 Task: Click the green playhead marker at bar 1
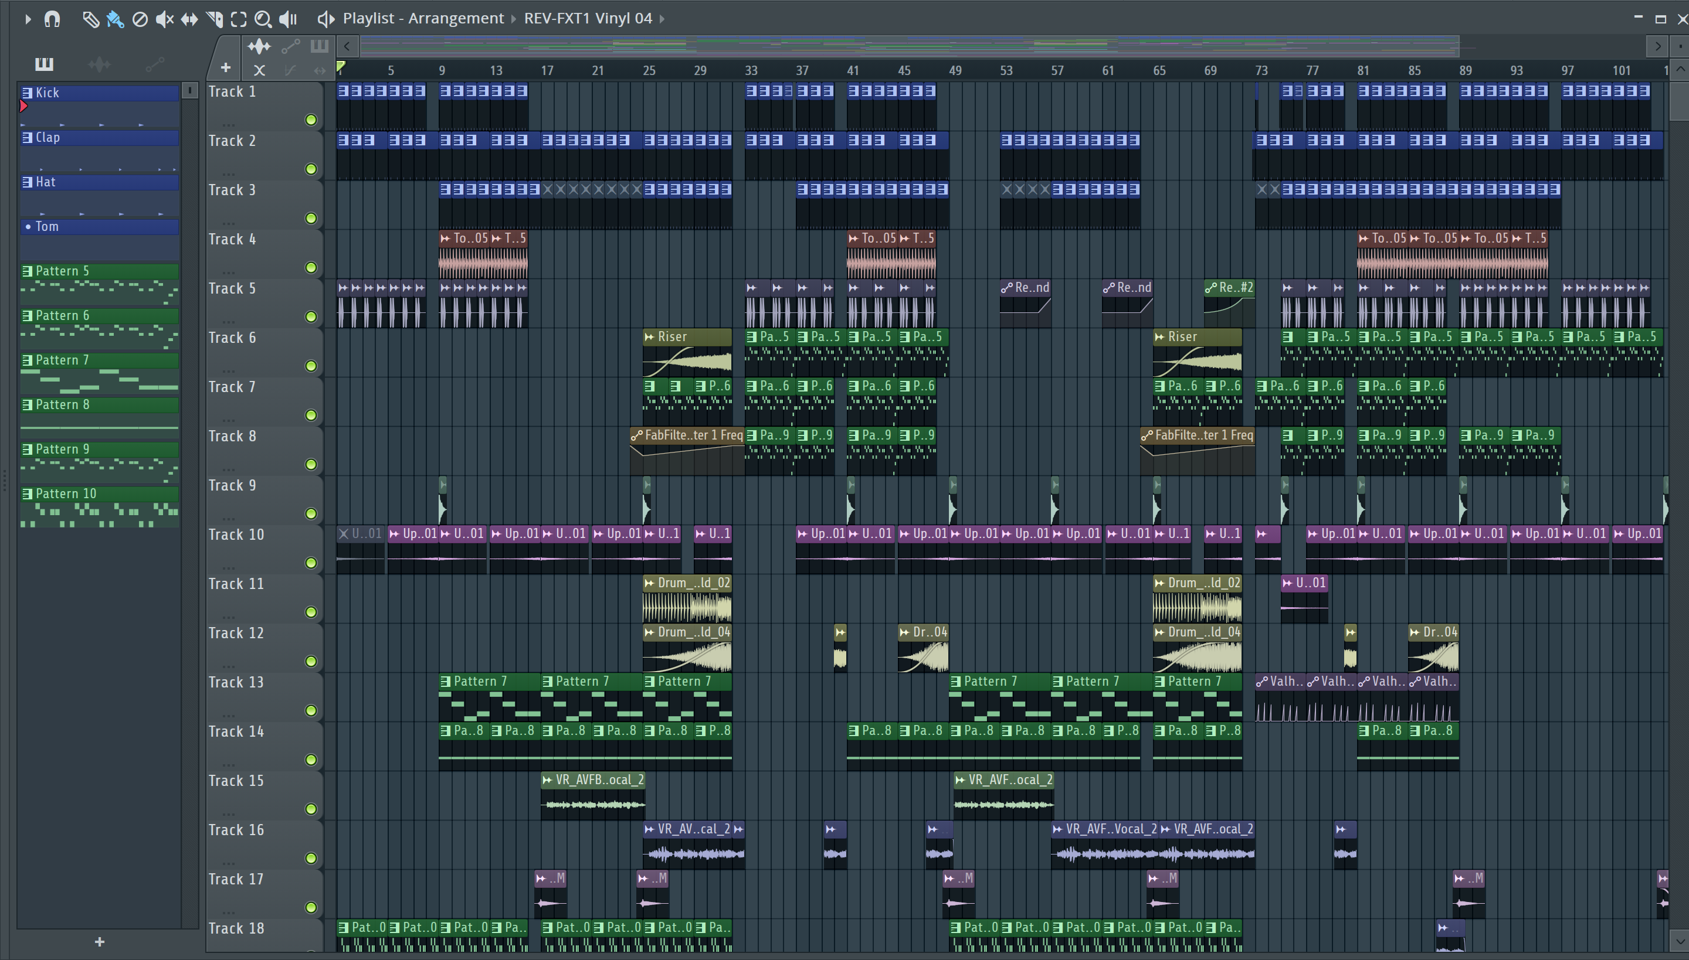point(340,67)
